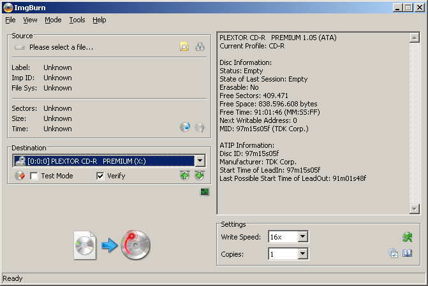
Task: Open the green graph data icon
Action: click(x=205, y=192)
